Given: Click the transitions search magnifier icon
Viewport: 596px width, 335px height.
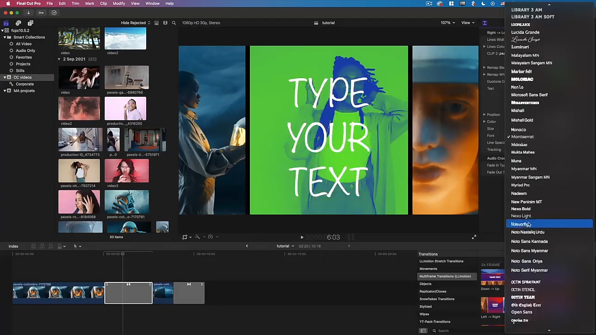Looking at the screenshot, I should [x=434, y=331].
